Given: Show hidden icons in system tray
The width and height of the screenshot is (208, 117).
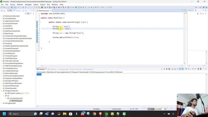Looking at the screenshot, I should point(164,114).
